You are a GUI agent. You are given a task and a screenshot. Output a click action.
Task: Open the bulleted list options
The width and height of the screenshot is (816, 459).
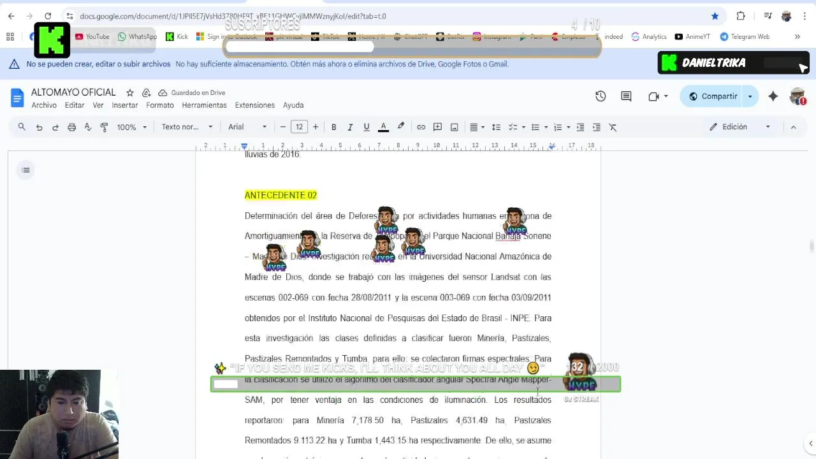coord(539,127)
